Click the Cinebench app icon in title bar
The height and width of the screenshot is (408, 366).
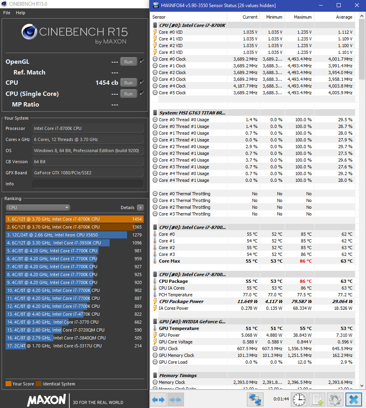click(4, 4)
